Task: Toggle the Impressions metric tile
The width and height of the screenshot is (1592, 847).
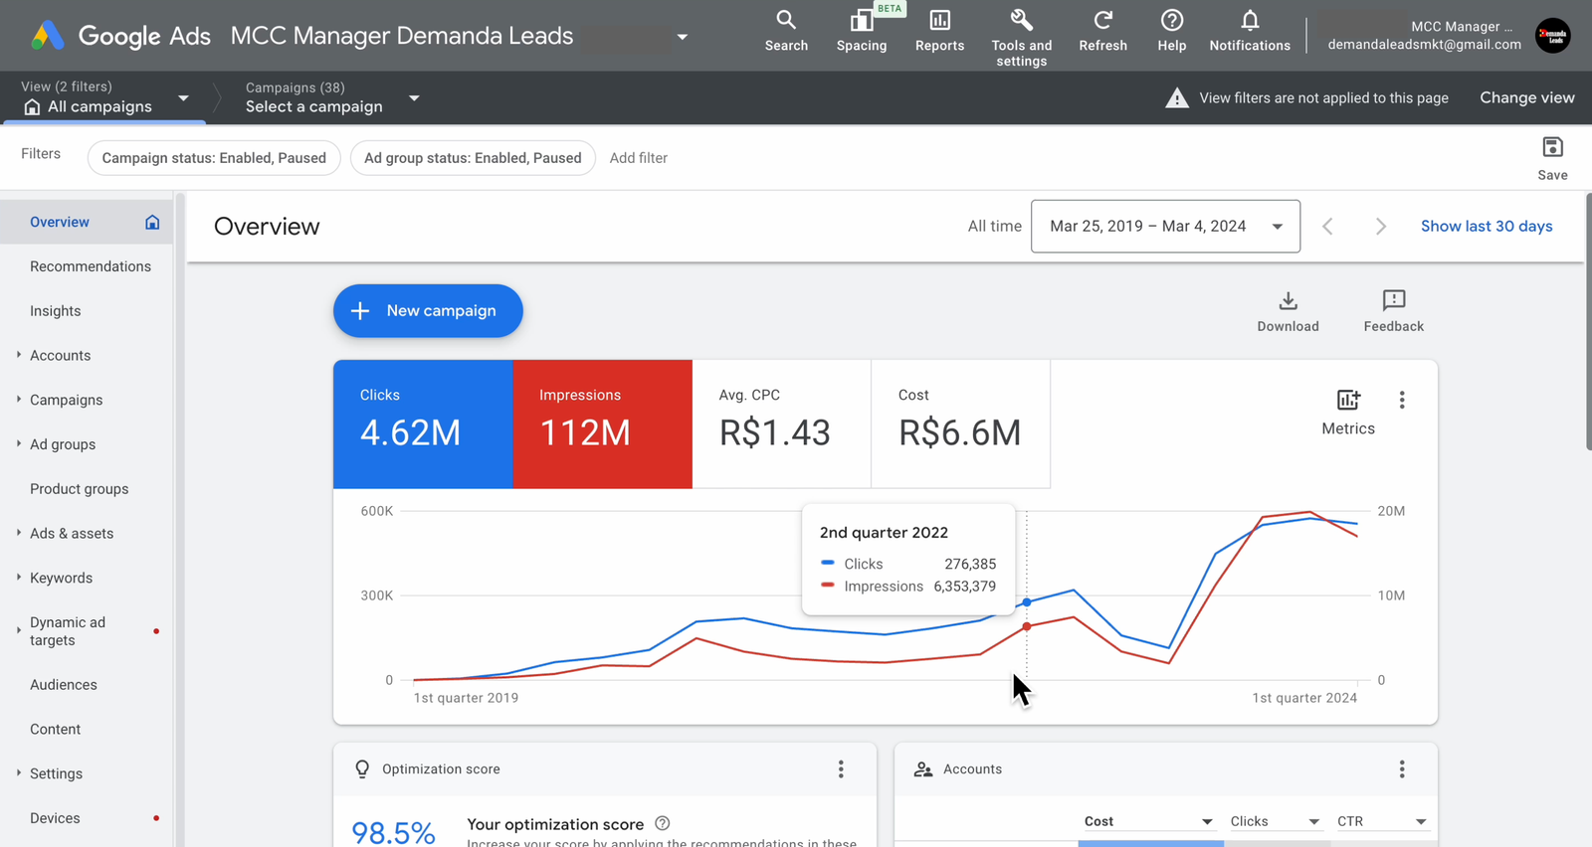Action: [602, 423]
